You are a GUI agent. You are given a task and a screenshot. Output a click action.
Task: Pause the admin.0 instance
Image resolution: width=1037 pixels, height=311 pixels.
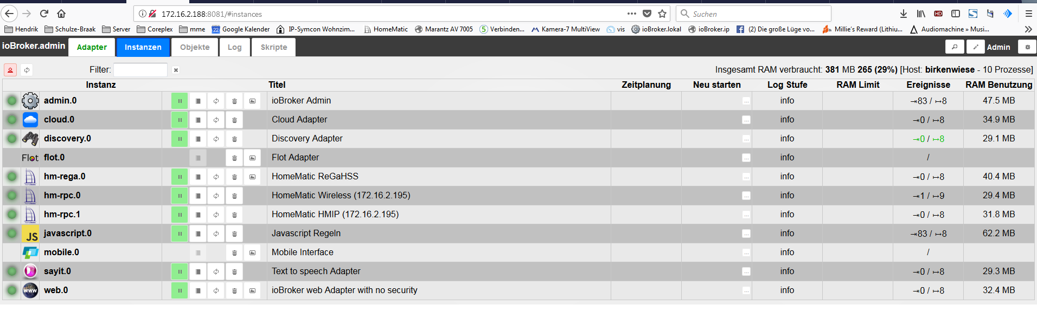point(180,101)
